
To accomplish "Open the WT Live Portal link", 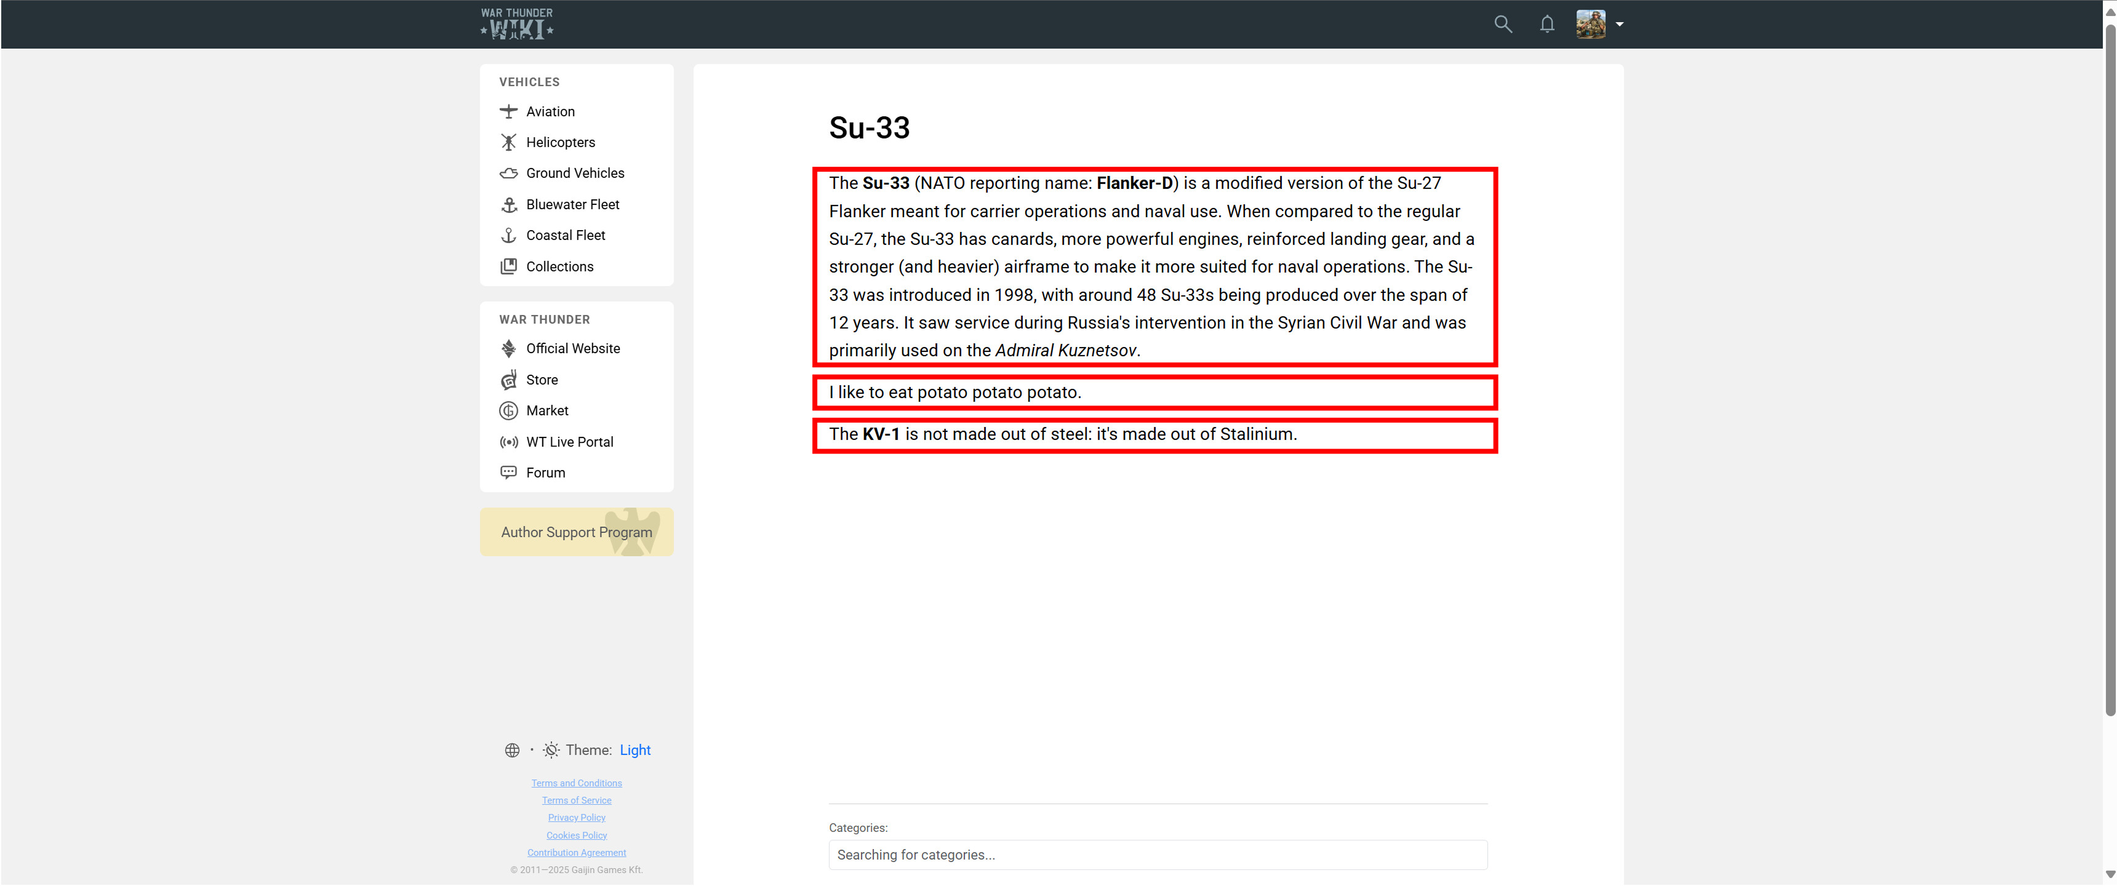I will tap(569, 442).
